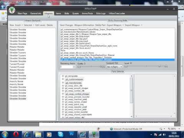Click Edit Levels button

[40, 25]
